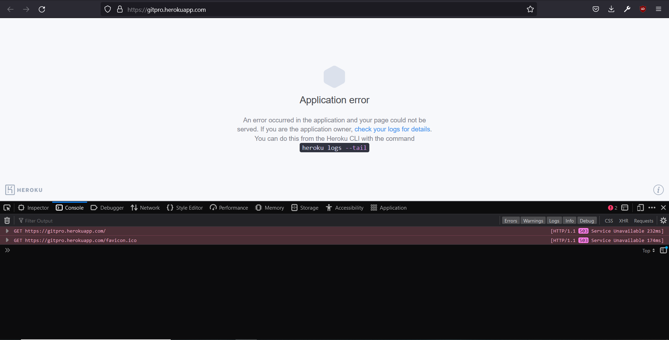Switch to the Performance tab

click(x=229, y=208)
